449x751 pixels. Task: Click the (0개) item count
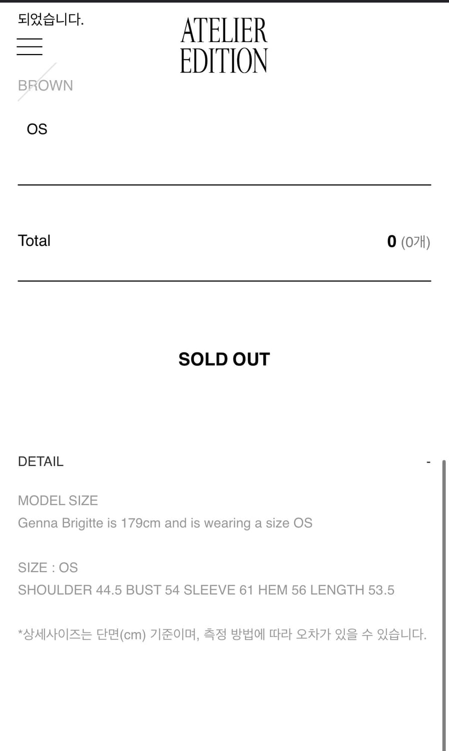pos(415,242)
